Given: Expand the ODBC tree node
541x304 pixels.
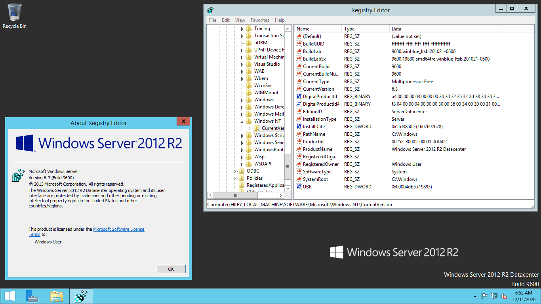Looking at the screenshot, I should point(234,171).
